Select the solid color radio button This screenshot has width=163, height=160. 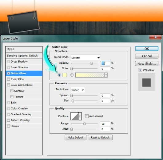coord(59,75)
